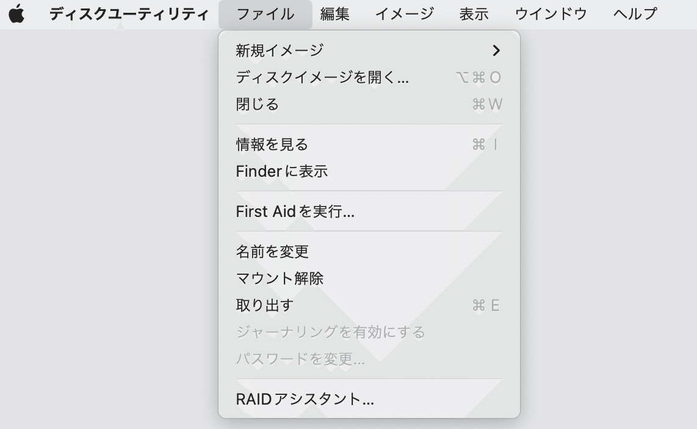Screen dimensions: 697x429
Task: Choose ディスクイメージを開く… from the menu
Action: [322, 77]
